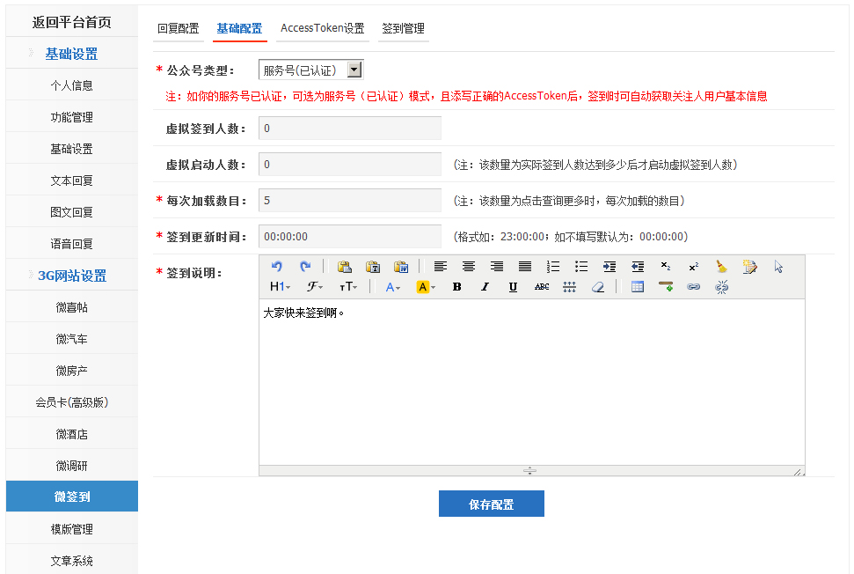The width and height of the screenshot is (854, 574).
Task: Decrease indent in editor
Action: 638,266
